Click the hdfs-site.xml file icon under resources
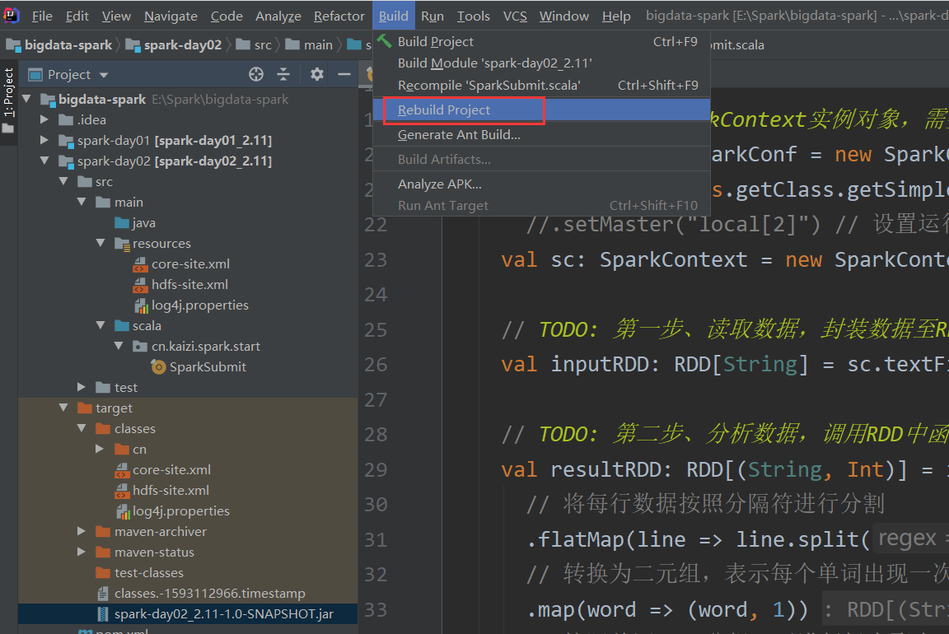The image size is (949, 634). point(140,285)
